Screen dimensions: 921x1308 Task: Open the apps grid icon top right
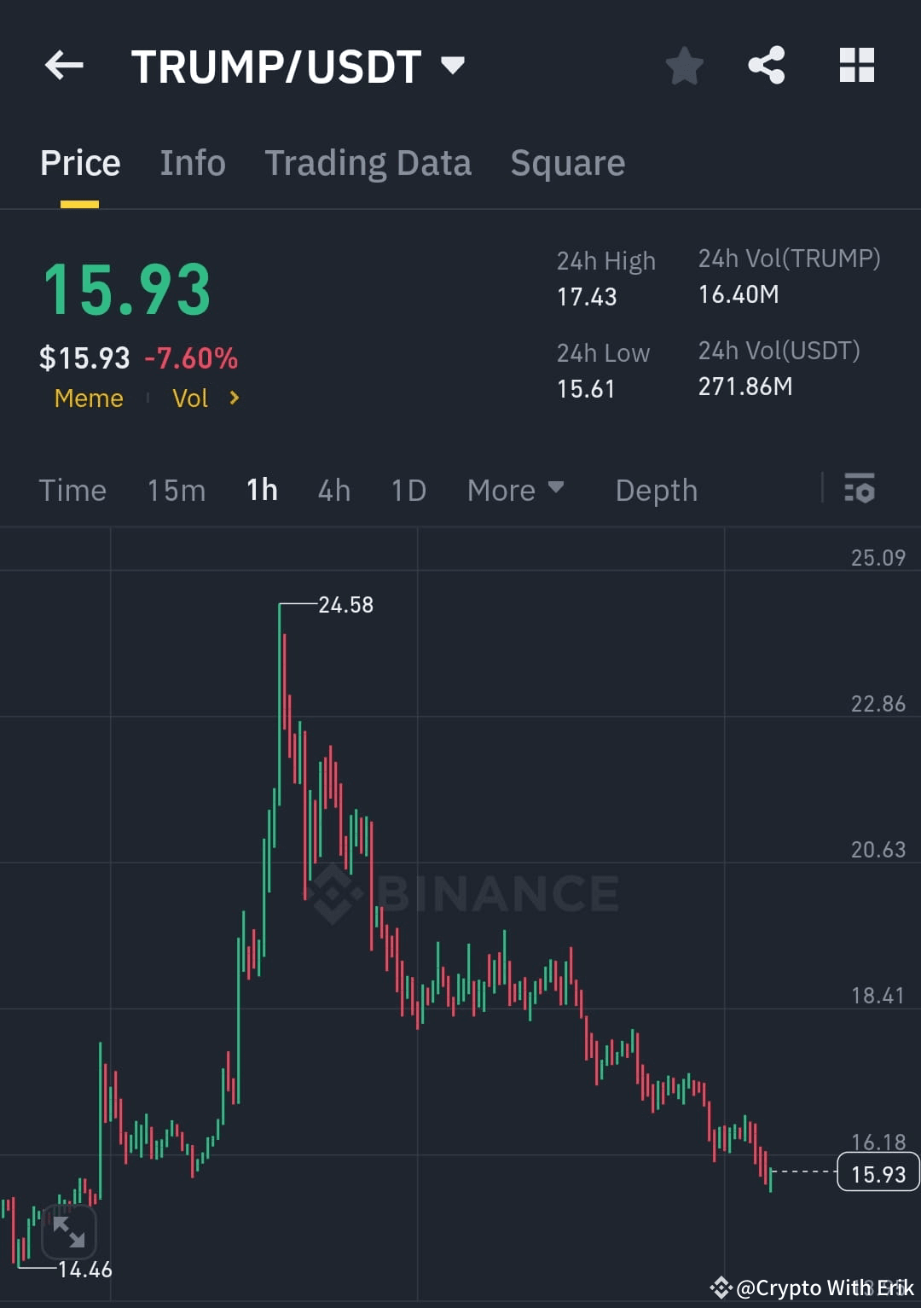click(x=857, y=66)
